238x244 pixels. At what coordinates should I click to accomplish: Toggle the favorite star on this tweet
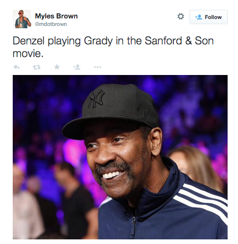tap(57, 67)
